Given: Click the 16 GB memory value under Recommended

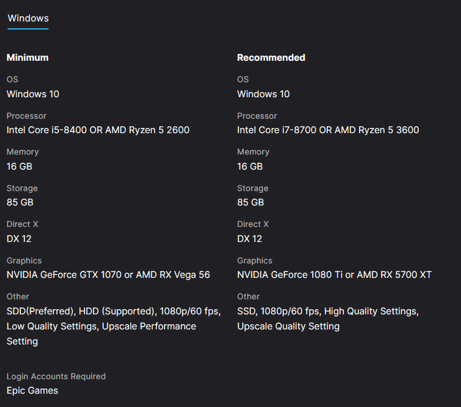Looking at the screenshot, I should click(250, 167).
